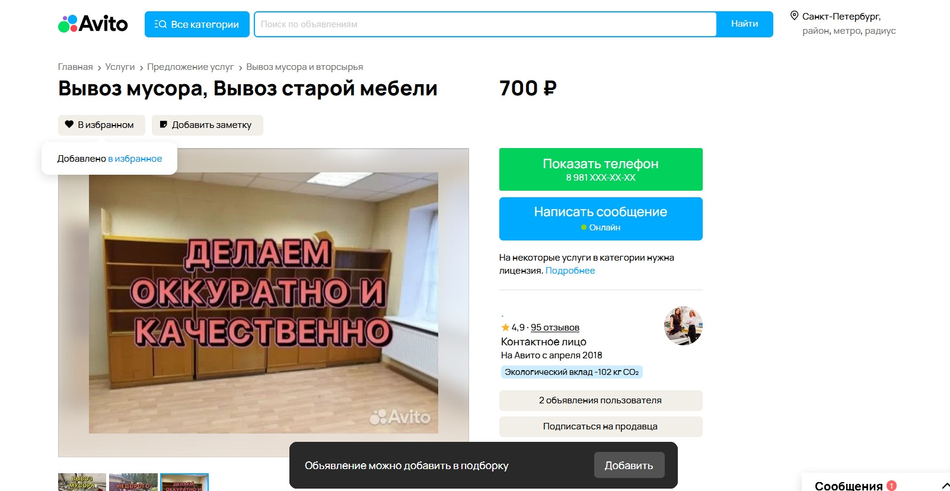Click Написать сообщение button

(601, 219)
